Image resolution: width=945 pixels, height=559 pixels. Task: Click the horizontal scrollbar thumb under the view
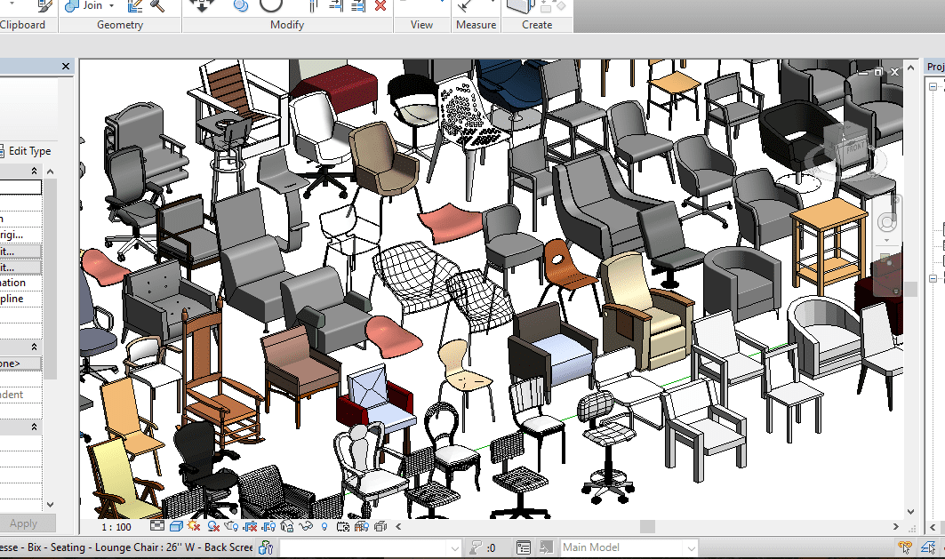click(647, 527)
